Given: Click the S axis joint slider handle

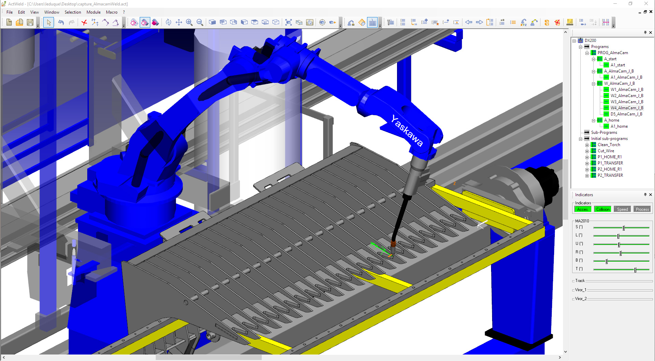Looking at the screenshot, I should pos(624,227).
